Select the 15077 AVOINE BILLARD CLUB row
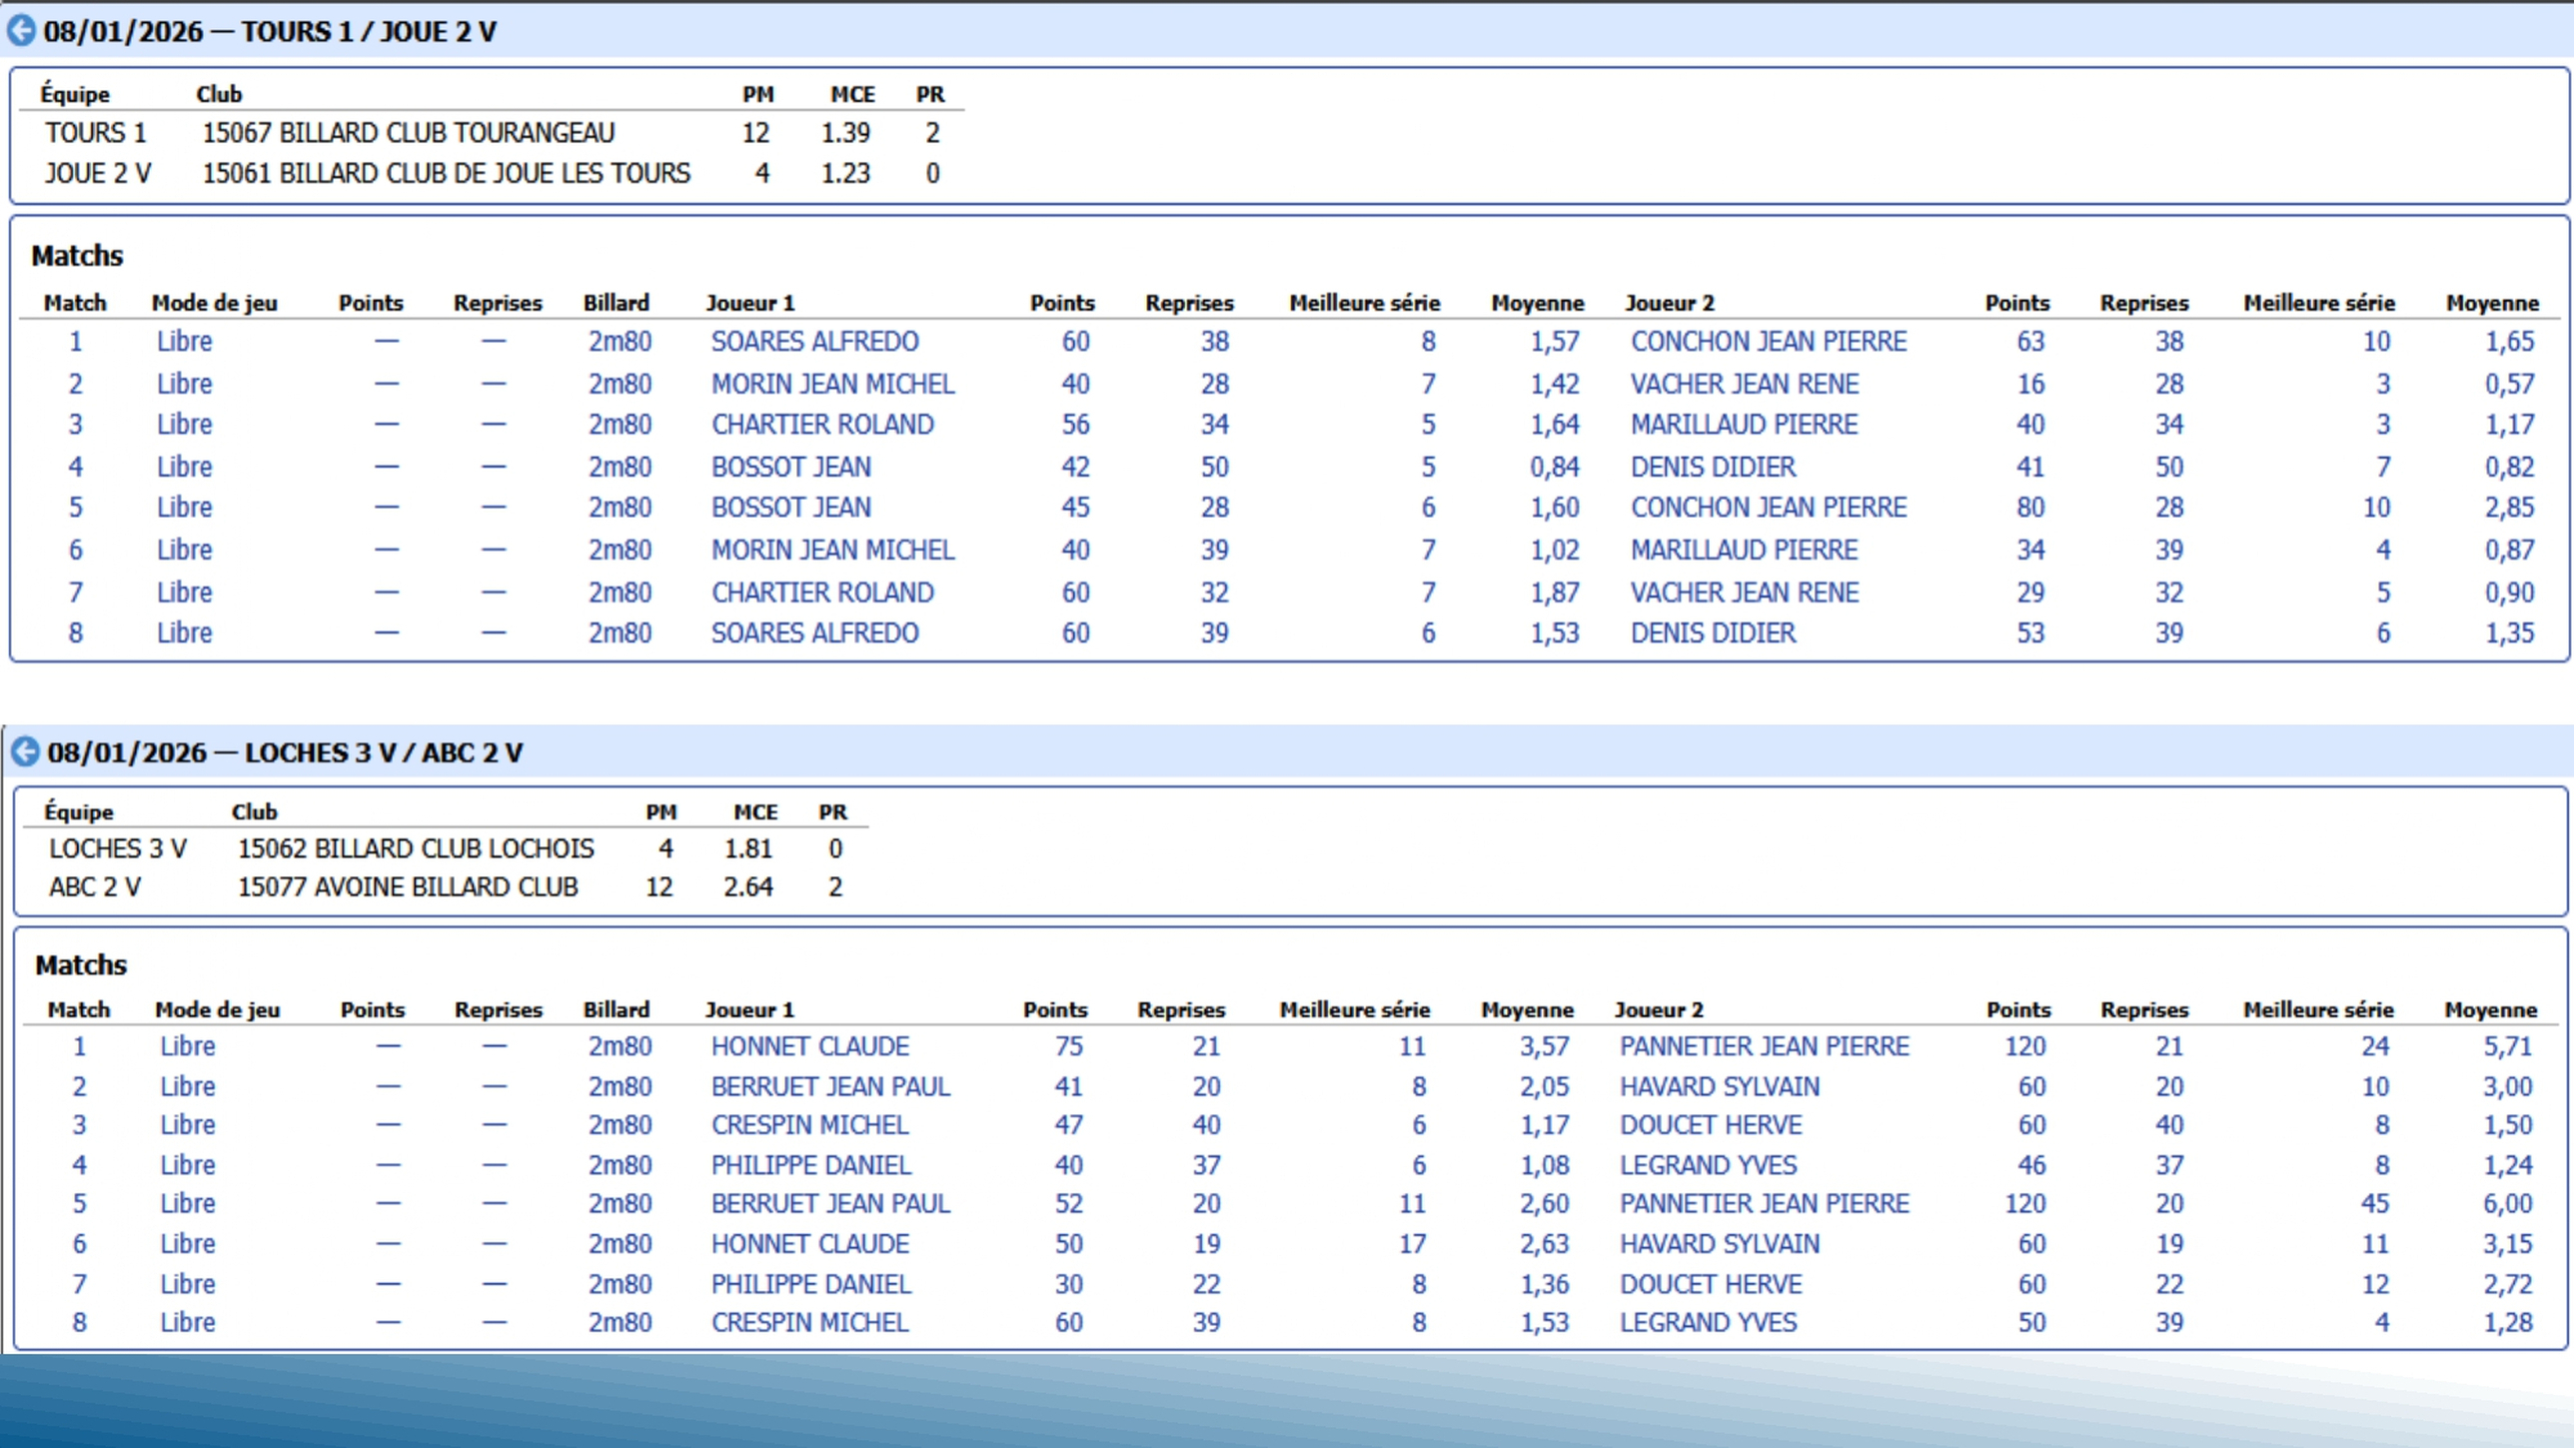 [407, 886]
